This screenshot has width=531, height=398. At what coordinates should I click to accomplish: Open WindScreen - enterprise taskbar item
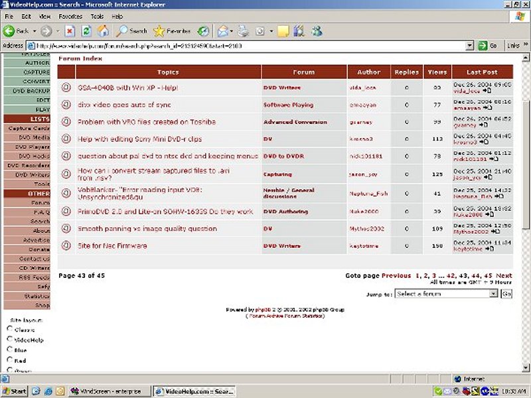[110, 391]
